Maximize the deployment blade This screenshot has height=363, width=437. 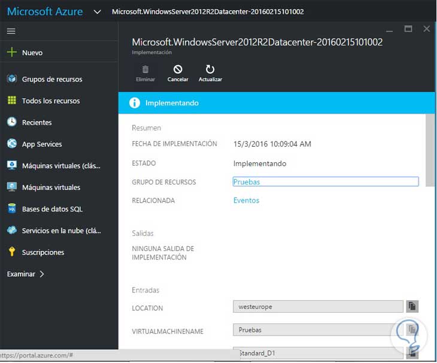point(408,29)
